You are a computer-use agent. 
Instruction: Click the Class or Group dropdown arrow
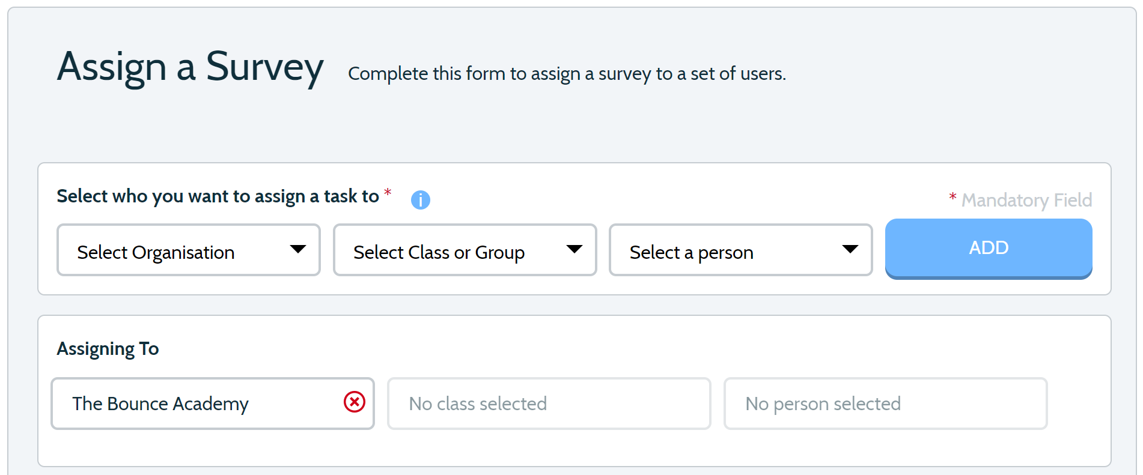point(575,249)
